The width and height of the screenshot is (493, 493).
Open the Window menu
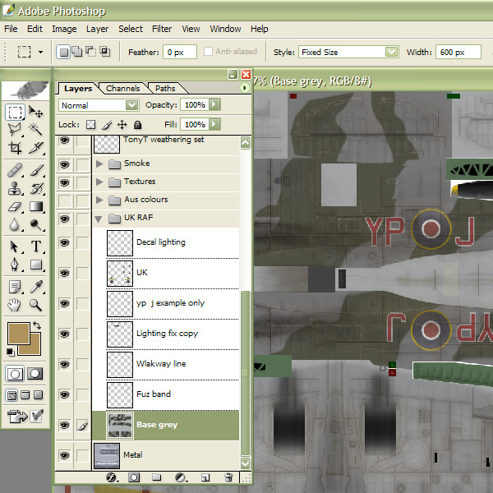pyautogui.click(x=225, y=29)
